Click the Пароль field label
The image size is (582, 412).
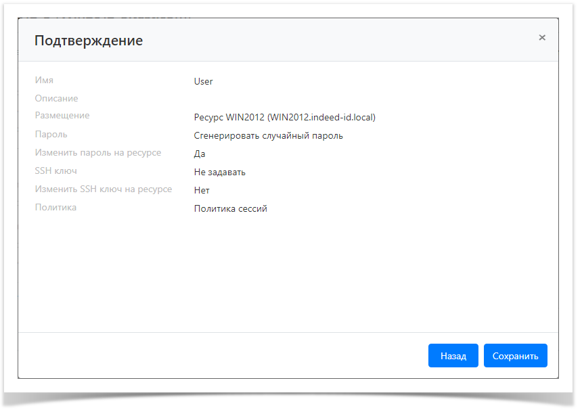point(51,134)
